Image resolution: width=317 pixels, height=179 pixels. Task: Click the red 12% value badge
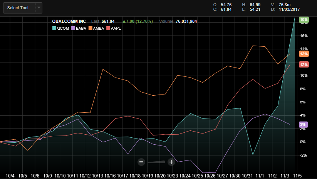click(304, 64)
